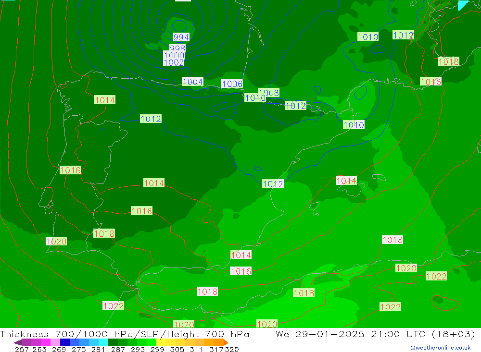Click the blue 1010 label next to blue 1012 at top right
This screenshot has height=352, width=481.
click(x=368, y=37)
